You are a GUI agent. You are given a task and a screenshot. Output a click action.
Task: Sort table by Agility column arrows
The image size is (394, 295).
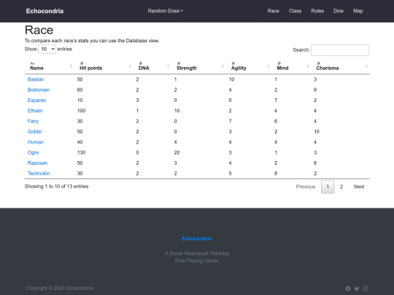click(x=269, y=66)
